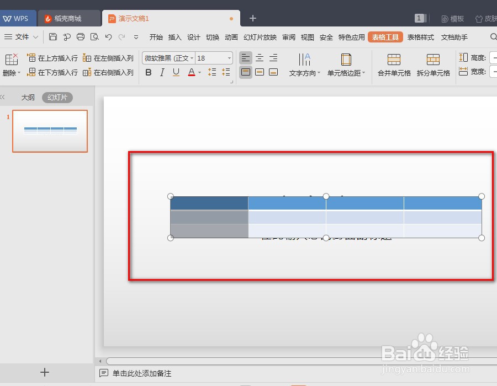This screenshot has height=386, width=497.
Task: Align text to middle of cell vertically
Action: tap(260, 72)
